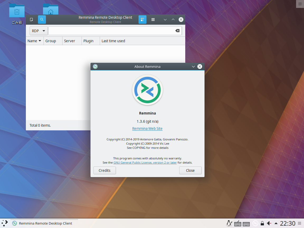Switch Remmina connection view mode

(142, 20)
